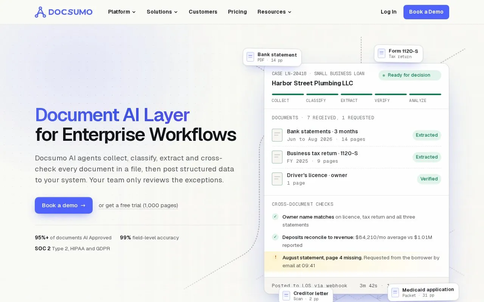Image resolution: width=484 pixels, height=302 pixels.
Task: Click the green dot in Ready for decision
Action: tap(384, 75)
